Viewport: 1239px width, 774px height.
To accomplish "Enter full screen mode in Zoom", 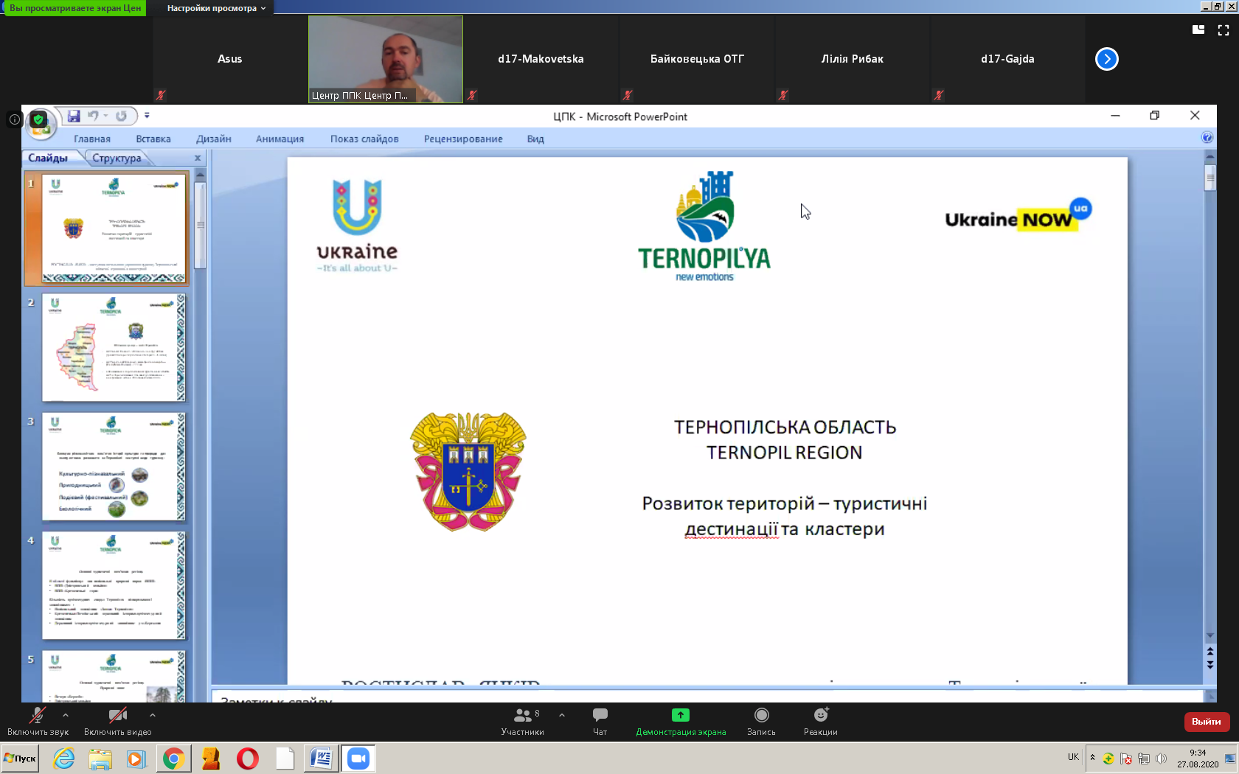I will [1224, 30].
